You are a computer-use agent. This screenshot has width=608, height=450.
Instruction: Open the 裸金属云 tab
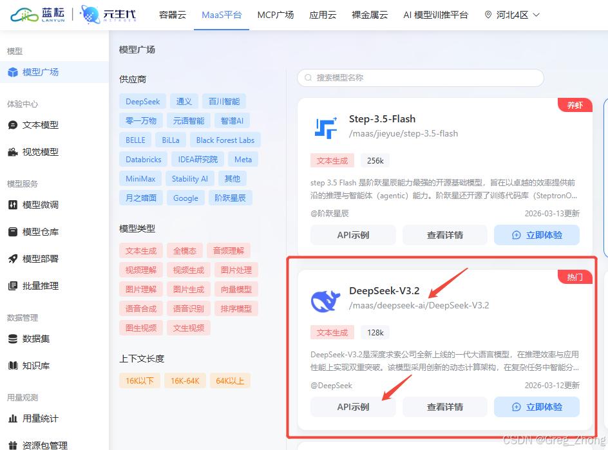point(370,15)
